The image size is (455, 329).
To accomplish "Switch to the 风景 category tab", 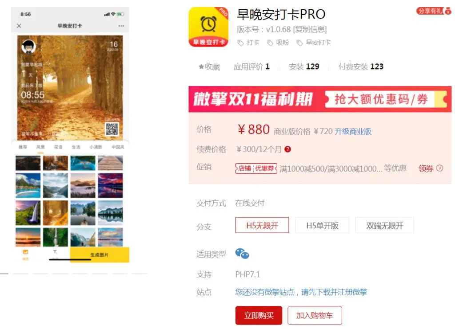I will [40, 147].
